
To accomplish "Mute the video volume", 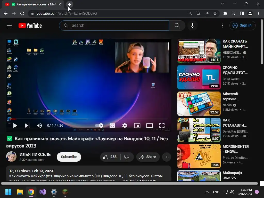I will click(39, 126).
